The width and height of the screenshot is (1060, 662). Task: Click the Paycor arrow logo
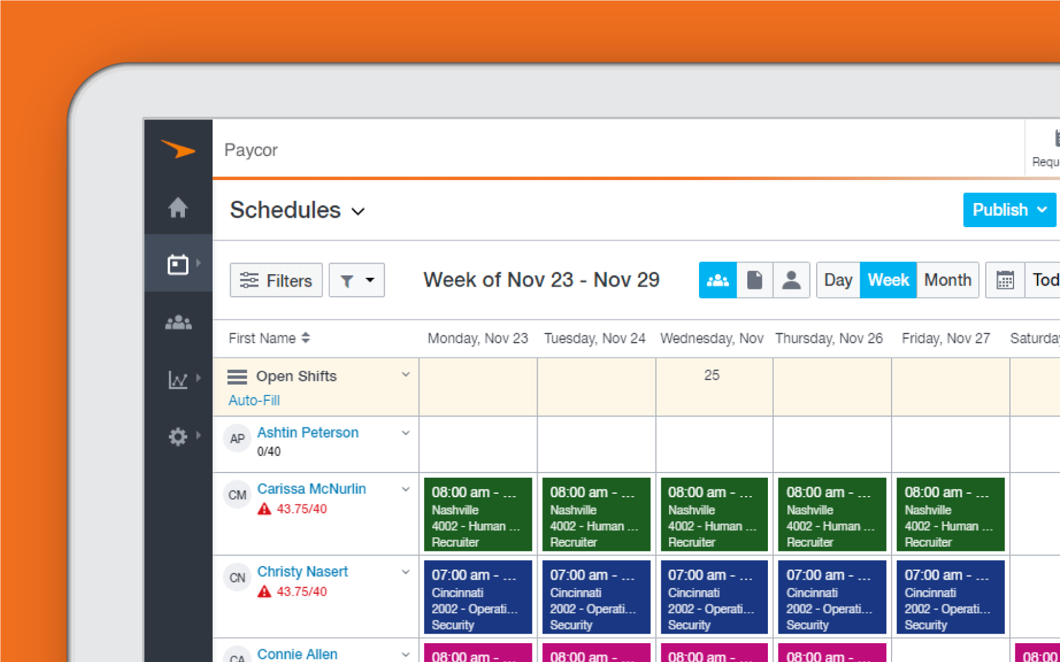tap(178, 149)
